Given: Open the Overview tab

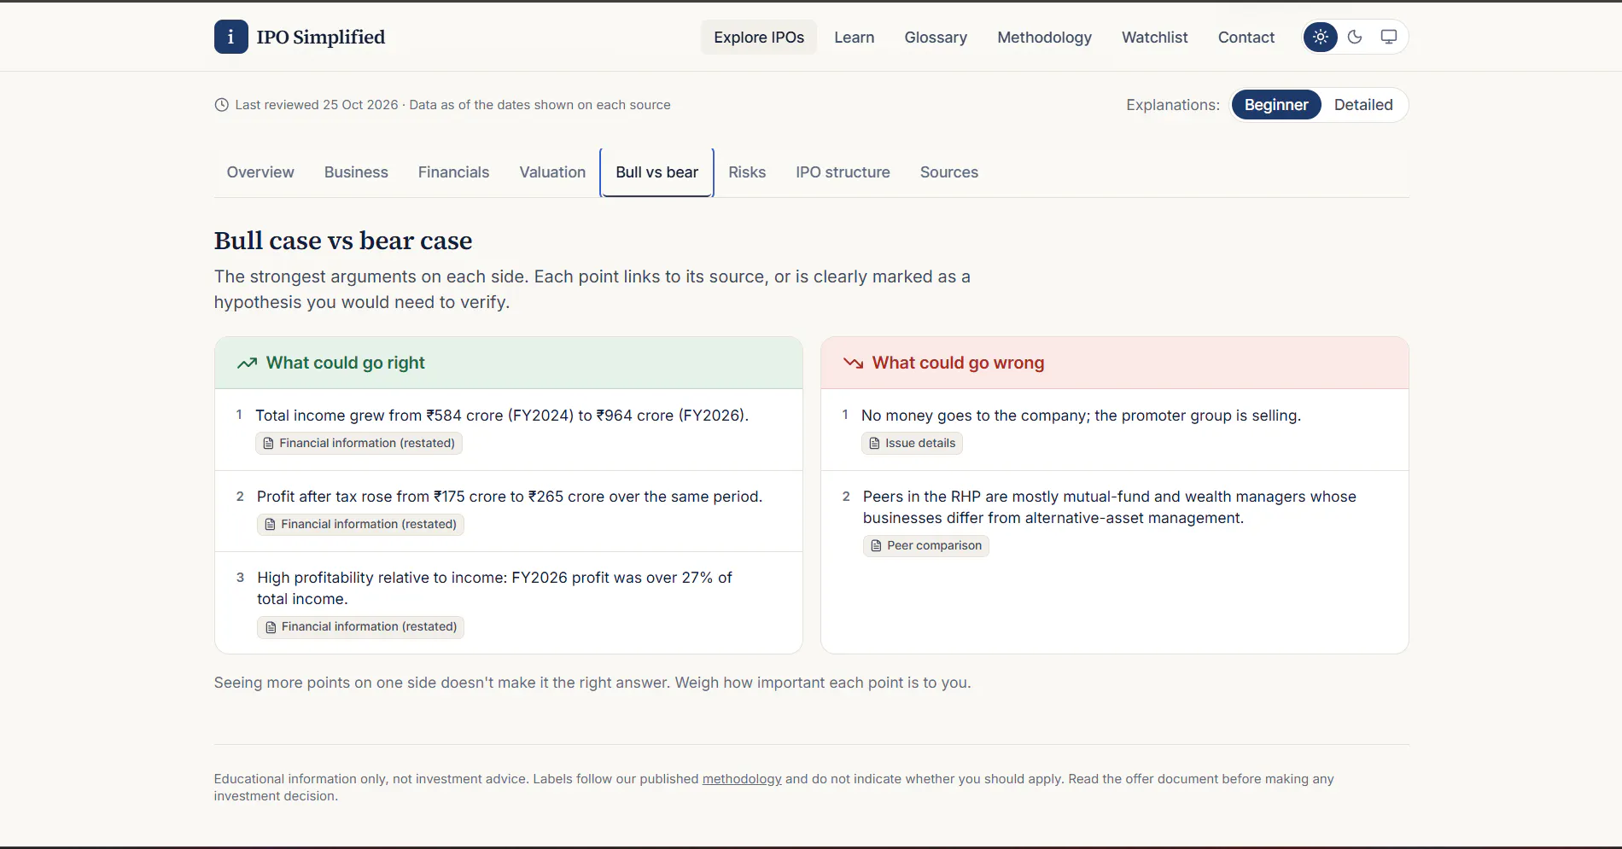Looking at the screenshot, I should 260,172.
